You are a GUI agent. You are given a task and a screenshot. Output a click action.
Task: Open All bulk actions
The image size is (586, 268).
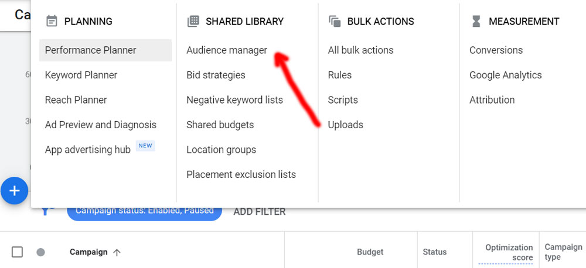(x=360, y=50)
